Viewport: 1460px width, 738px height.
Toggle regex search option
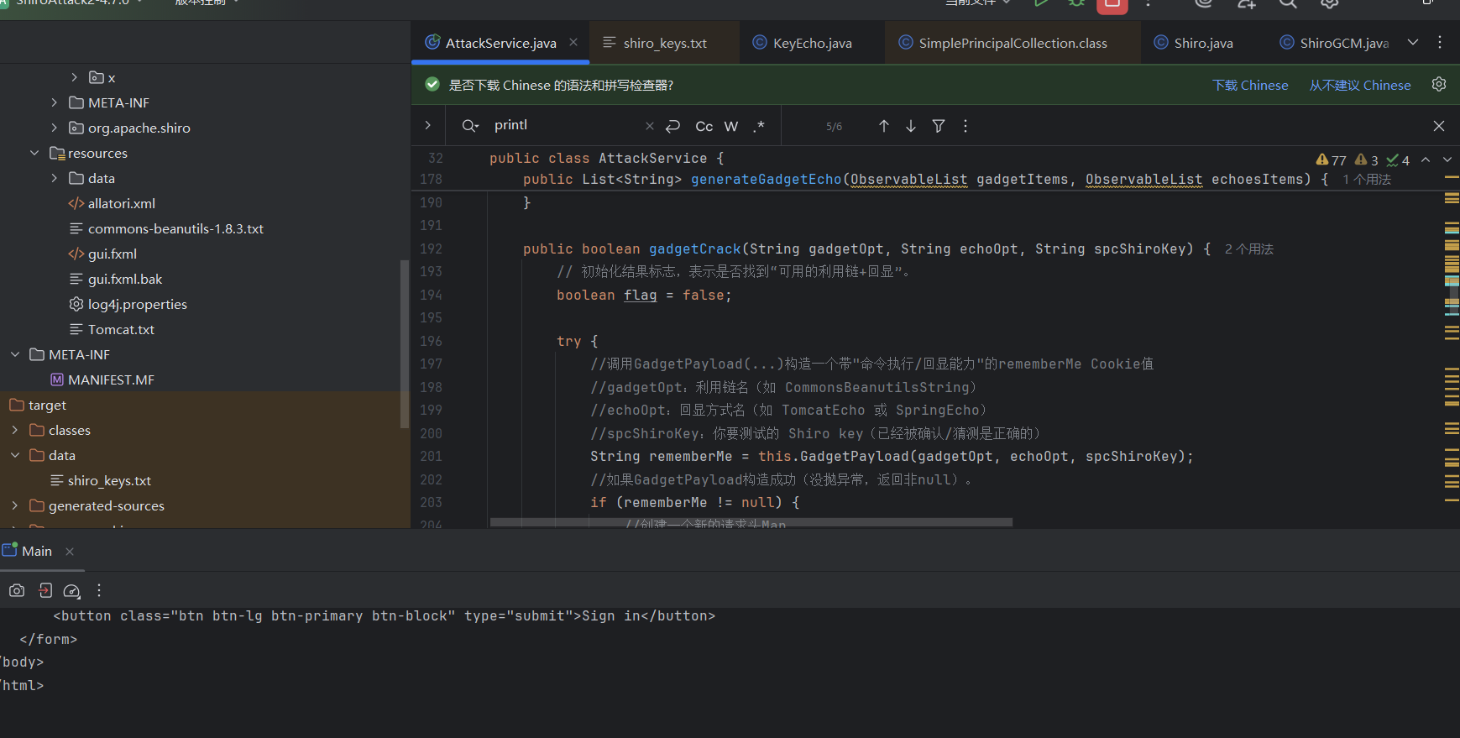click(758, 126)
